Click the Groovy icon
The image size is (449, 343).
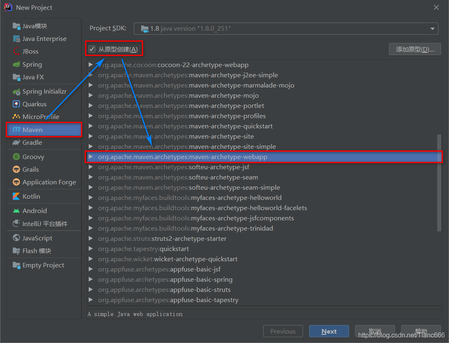pyautogui.click(x=16, y=157)
